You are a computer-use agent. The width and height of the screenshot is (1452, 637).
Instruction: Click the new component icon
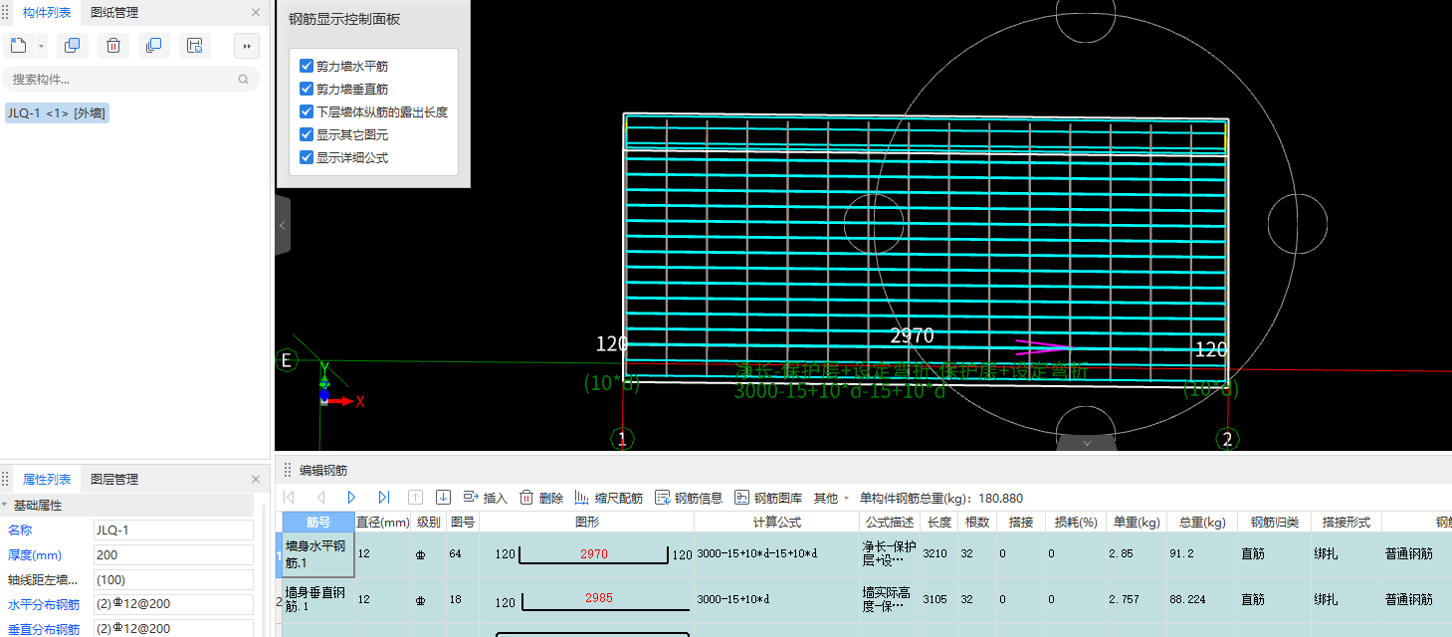[x=18, y=46]
